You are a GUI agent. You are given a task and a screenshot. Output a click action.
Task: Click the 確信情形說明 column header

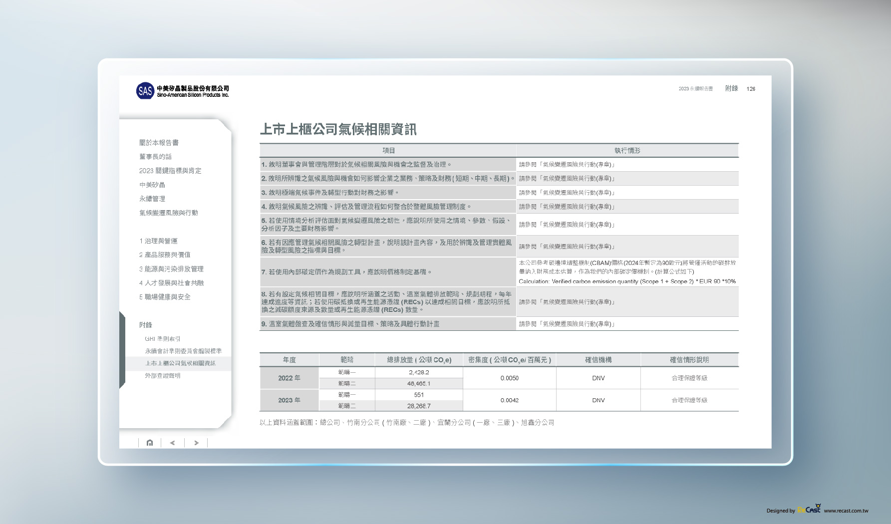point(689,360)
